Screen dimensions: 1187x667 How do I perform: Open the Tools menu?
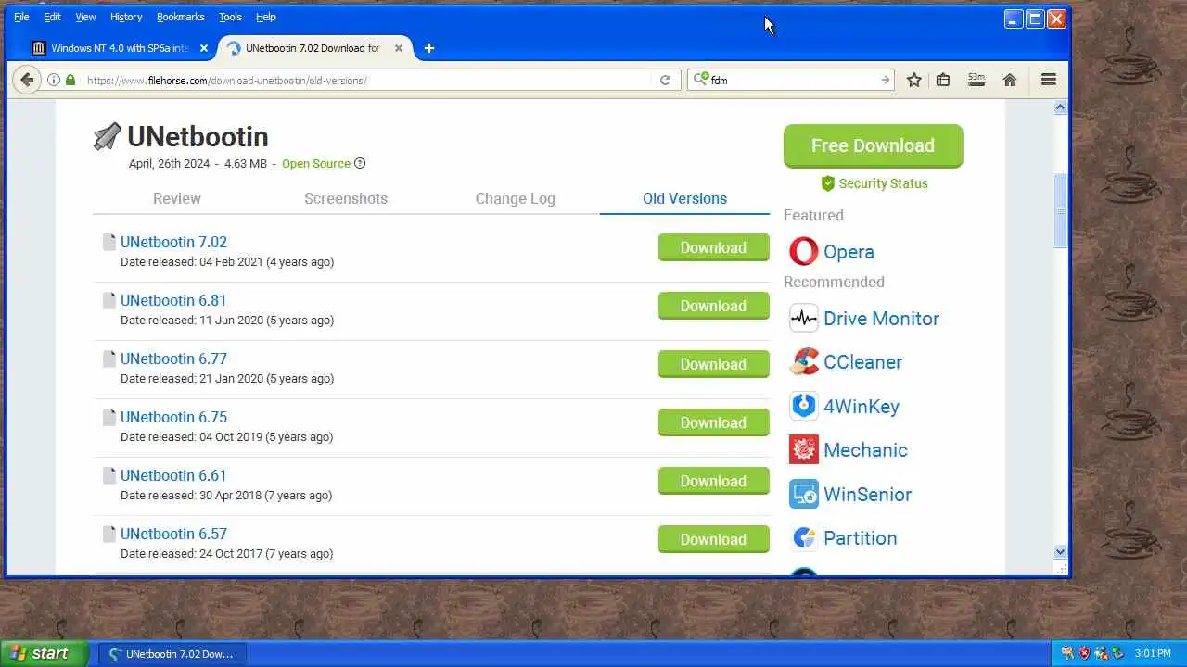[x=230, y=17]
